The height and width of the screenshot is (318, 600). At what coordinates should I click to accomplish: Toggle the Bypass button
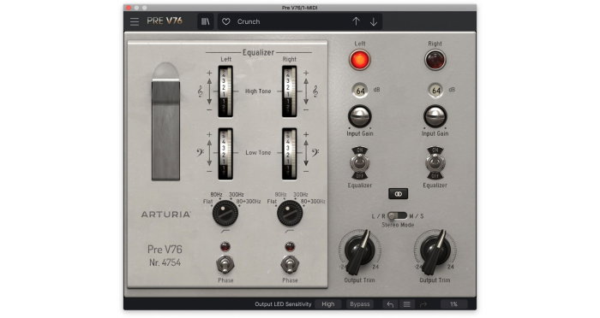click(360, 304)
